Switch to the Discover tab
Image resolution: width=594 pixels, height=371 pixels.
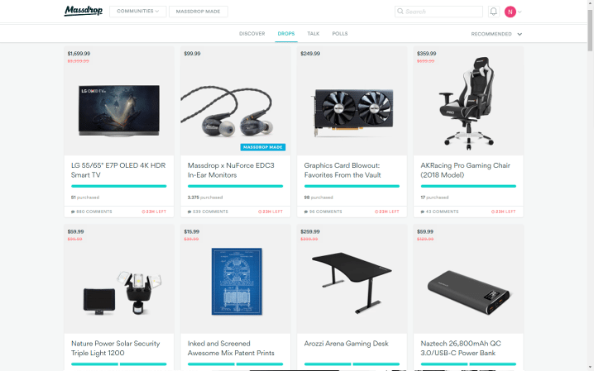252,34
